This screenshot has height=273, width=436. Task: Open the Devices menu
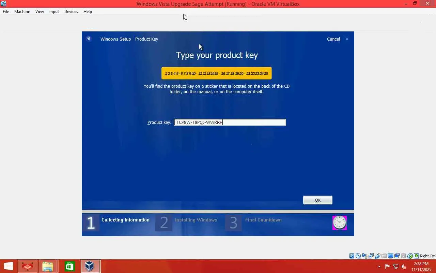click(x=71, y=12)
